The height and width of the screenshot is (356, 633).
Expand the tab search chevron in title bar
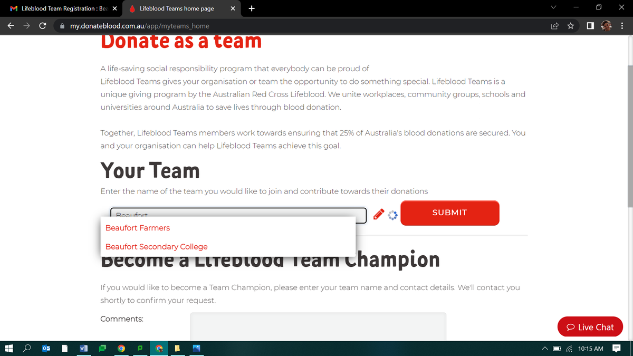tap(552, 8)
